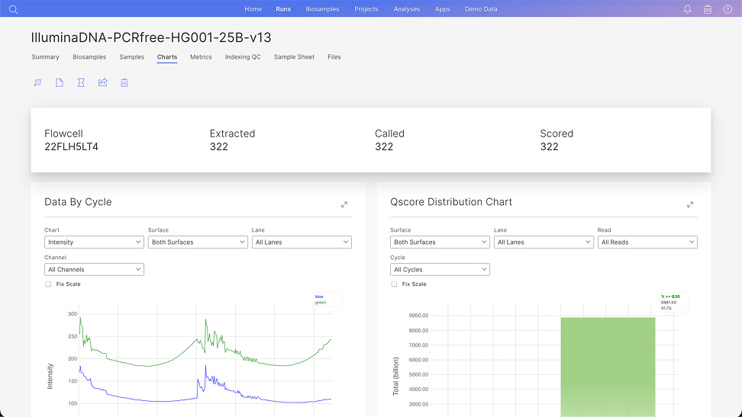
Task: Open the Chart dropdown showing Intensity
Action: pyautogui.click(x=94, y=242)
